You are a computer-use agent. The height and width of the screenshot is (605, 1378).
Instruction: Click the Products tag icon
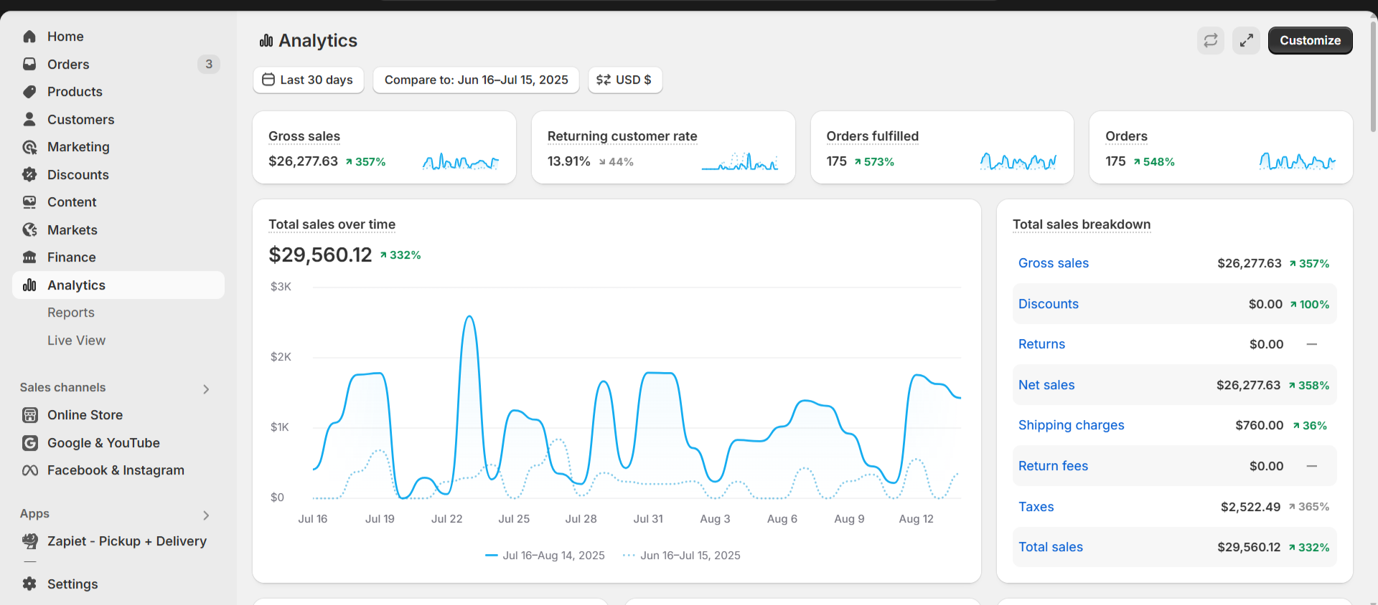[x=29, y=92]
